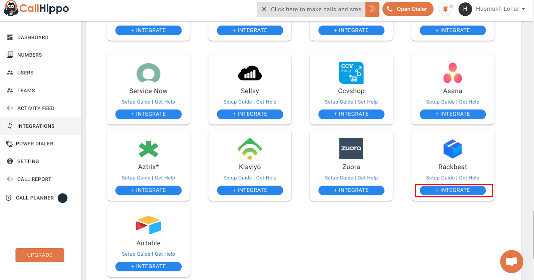Open Rackbeat Get Help link
This screenshot has height=280, width=534.
point(469,178)
